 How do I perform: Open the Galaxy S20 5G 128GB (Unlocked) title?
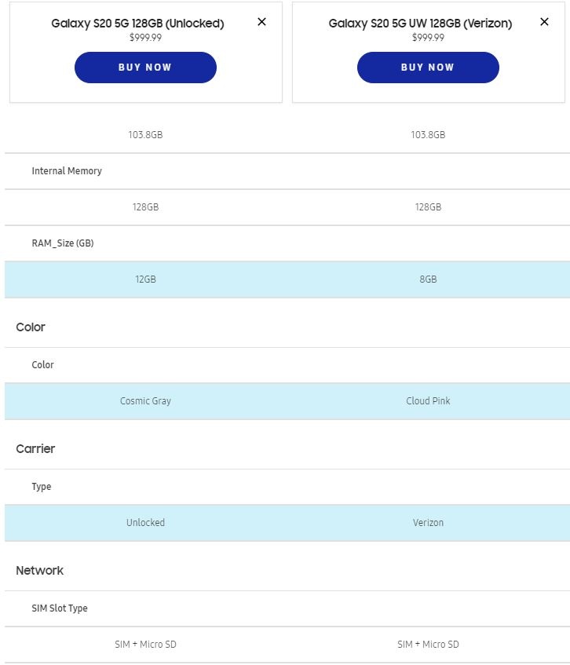point(137,24)
